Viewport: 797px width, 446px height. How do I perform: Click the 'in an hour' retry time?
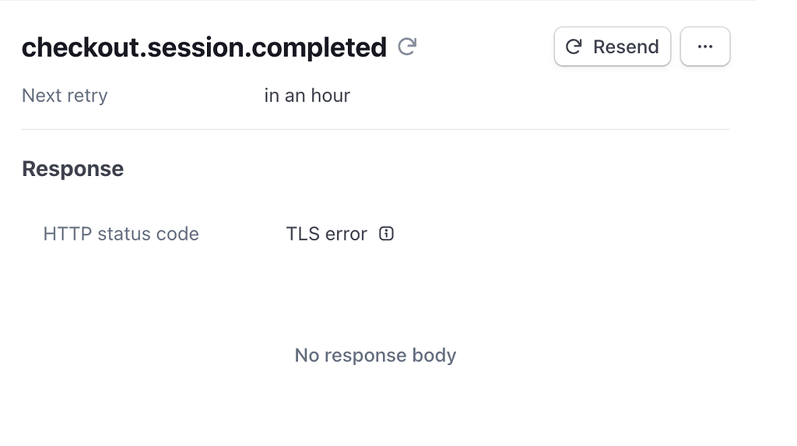click(307, 96)
